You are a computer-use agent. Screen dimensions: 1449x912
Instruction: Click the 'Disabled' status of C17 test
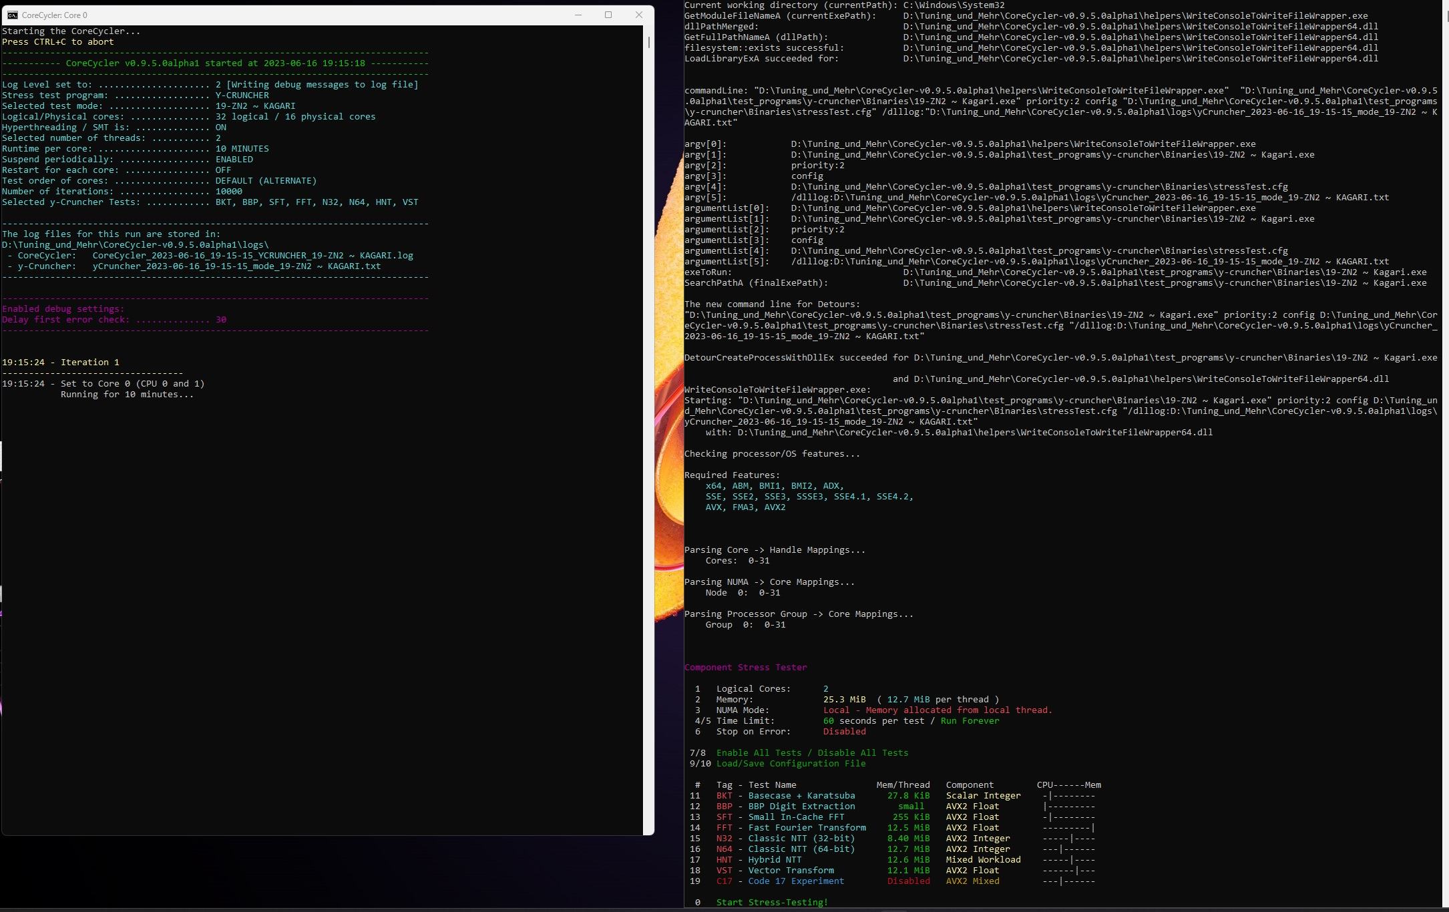[x=908, y=881]
